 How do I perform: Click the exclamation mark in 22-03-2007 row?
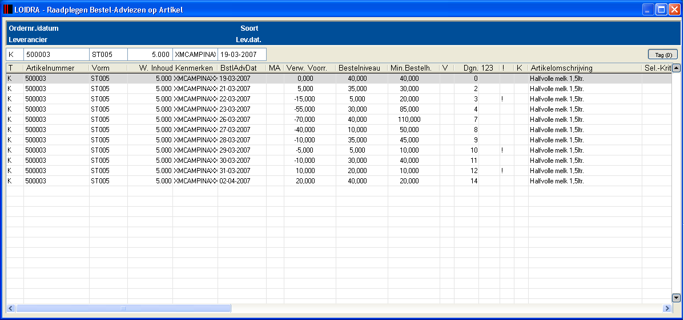(502, 99)
